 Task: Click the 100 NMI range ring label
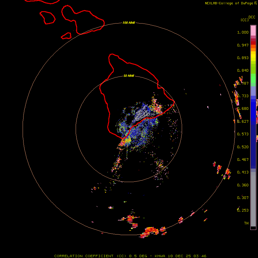pyautogui.click(x=129, y=23)
